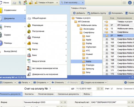Image resolution: width=134 pixels, height=107 pixels.
Task: Open Доверенность на получение menu entry
Action: pos(47,74)
